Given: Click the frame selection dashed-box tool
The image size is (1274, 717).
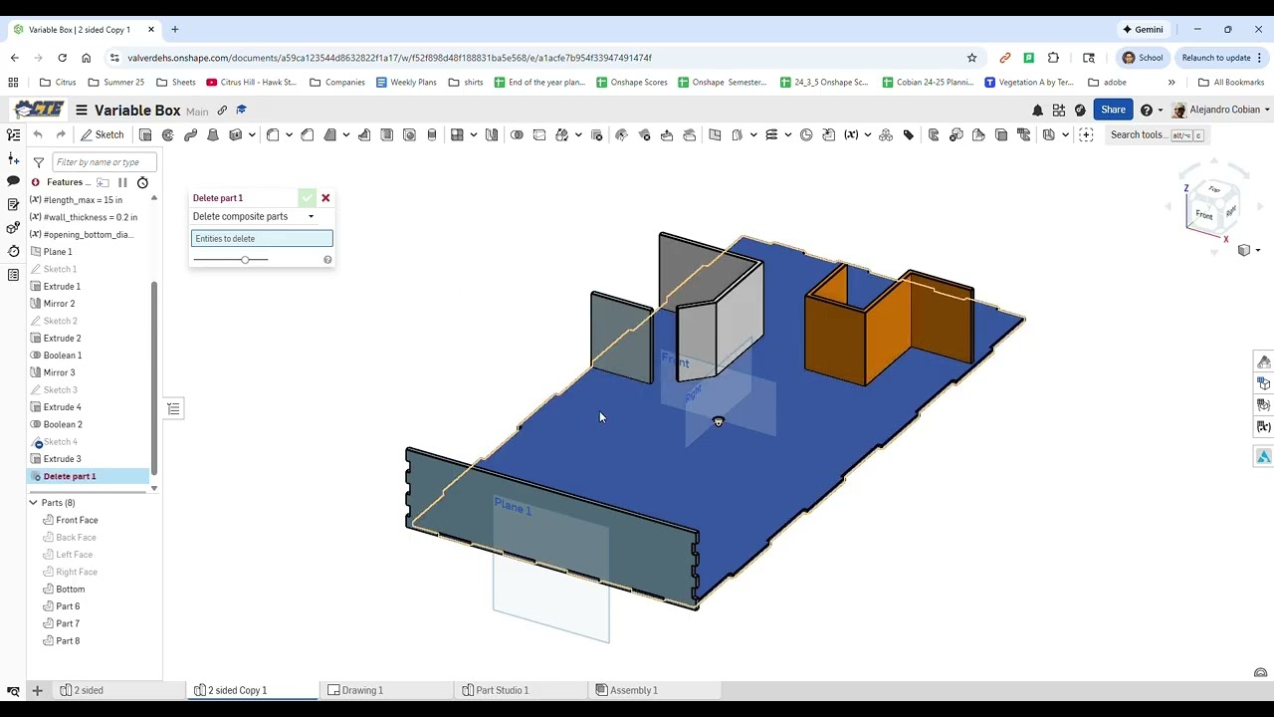Looking at the screenshot, I should (1086, 134).
